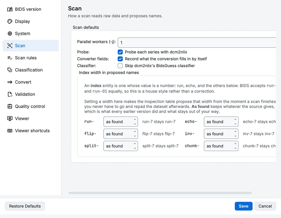Open the Viewer shortcuts page

tap(31, 130)
